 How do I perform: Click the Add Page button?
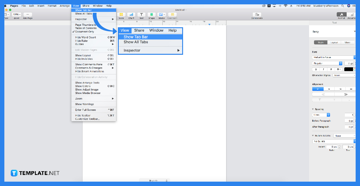(x=27, y=14)
